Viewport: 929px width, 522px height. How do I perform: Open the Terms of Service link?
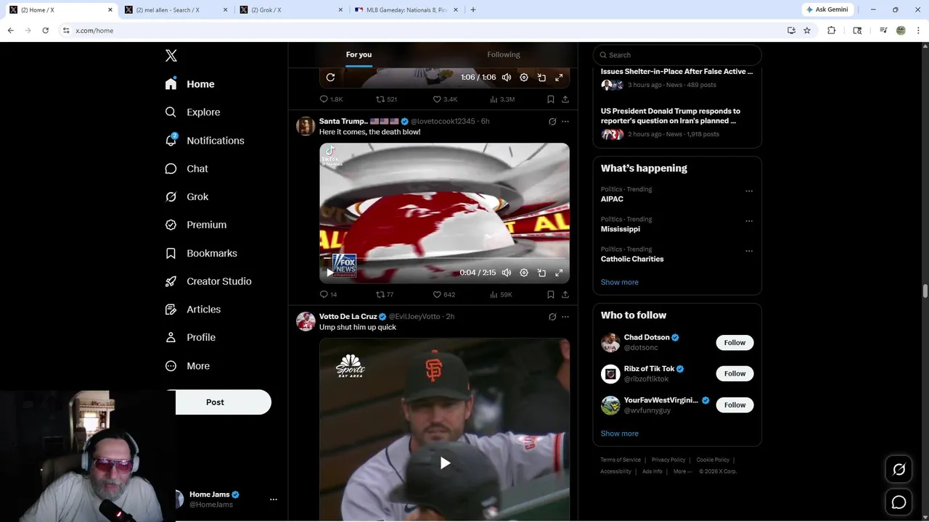[621, 460]
